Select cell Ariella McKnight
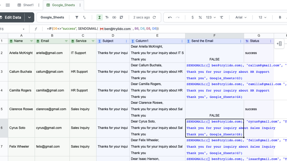Image resolution: width=287 pixels, height=161 pixels. 21,53
